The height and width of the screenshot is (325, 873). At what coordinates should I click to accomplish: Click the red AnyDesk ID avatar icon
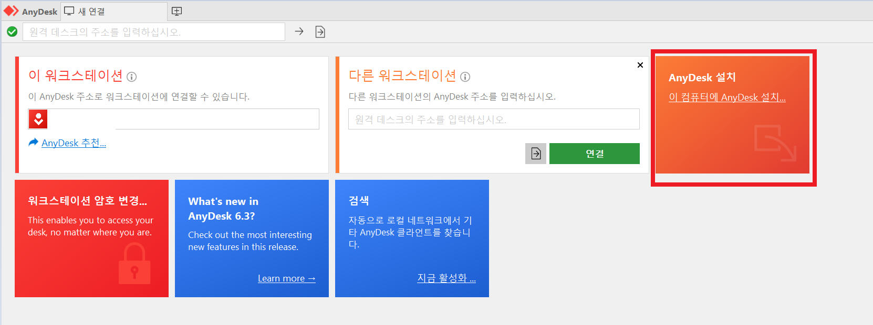[38, 119]
